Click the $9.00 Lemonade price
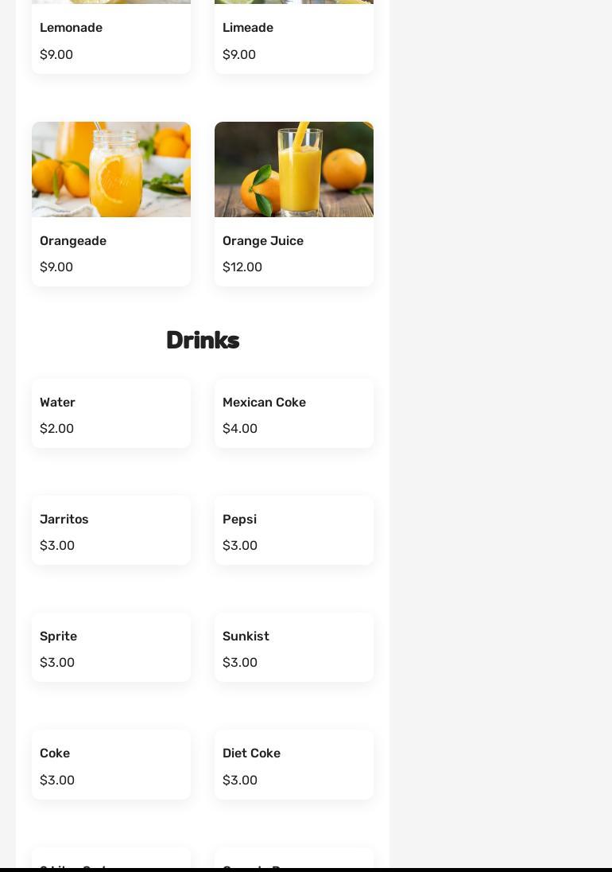Image resolution: width=612 pixels, height=872 pixels. click(x=56, y=54)
